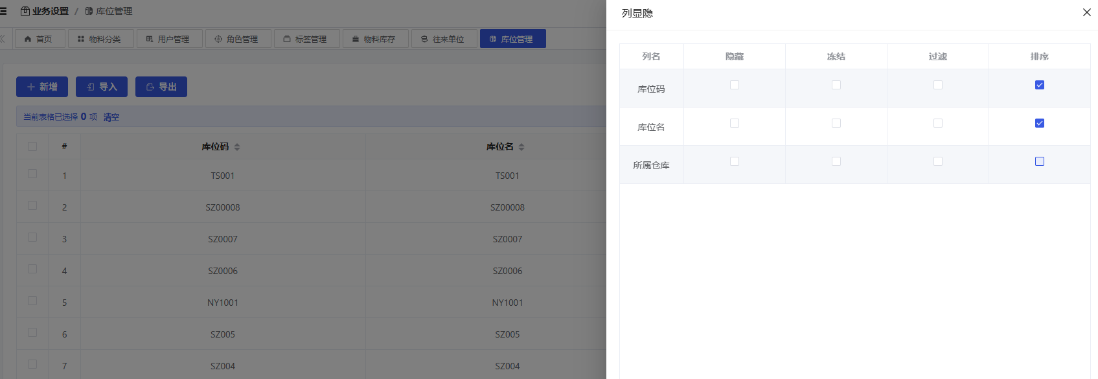Uncheck 排序 checkbox for 库位码
1098x379 pixels.
1040,85
